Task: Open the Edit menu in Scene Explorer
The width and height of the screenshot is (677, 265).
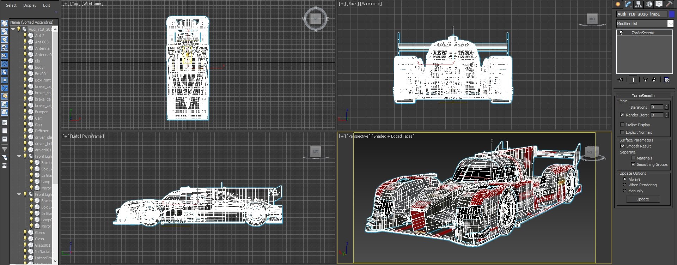Action: (x=47, y=5)
